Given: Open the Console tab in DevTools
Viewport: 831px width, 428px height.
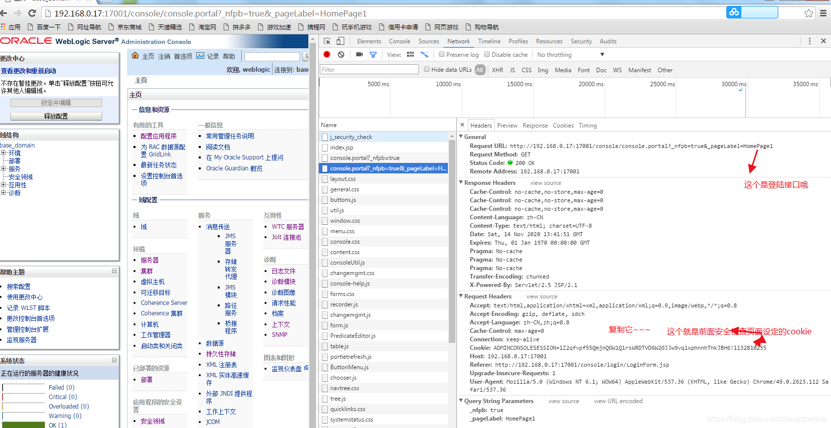Looking at the screenshot, I should point(400,41).
